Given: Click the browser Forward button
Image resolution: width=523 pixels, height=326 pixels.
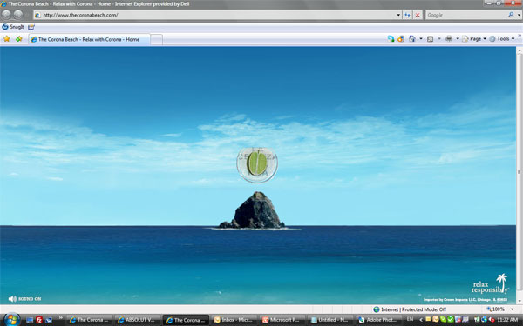Looking at the screenshot, I should 18,15.
